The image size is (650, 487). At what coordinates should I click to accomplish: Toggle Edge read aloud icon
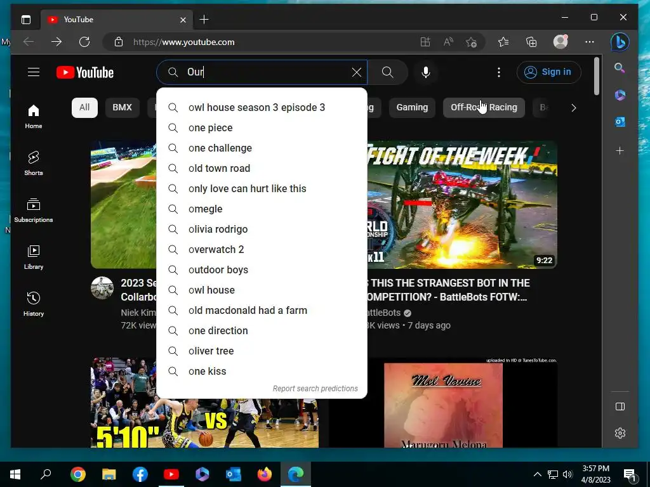point(448,42)
